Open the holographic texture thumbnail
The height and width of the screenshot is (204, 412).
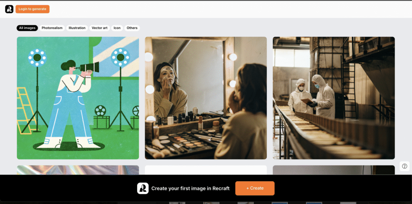[78, 170]
